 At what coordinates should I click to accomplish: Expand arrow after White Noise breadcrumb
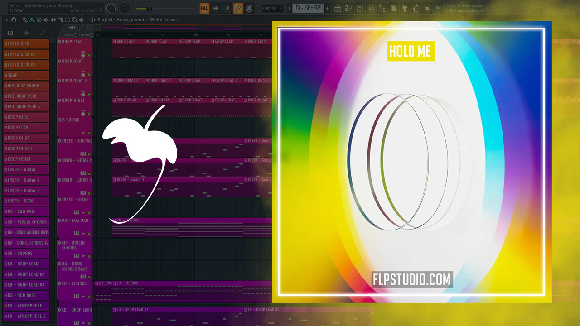pos(178,20)
